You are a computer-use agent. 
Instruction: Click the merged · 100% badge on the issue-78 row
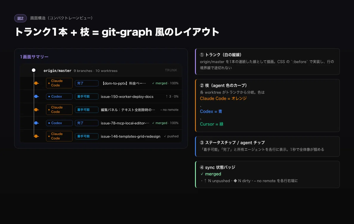click(165, 123)
